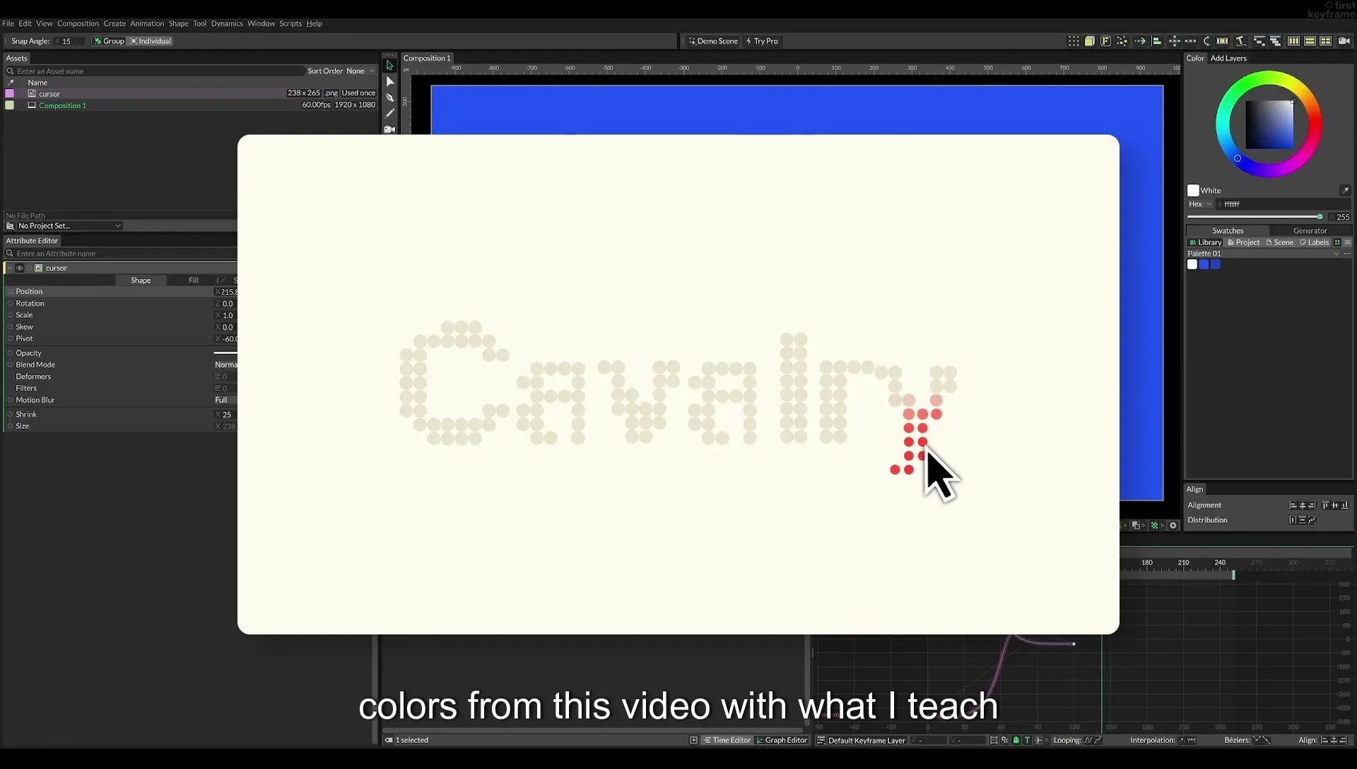Open the Hex color mode dropdown

[1199, 204]
